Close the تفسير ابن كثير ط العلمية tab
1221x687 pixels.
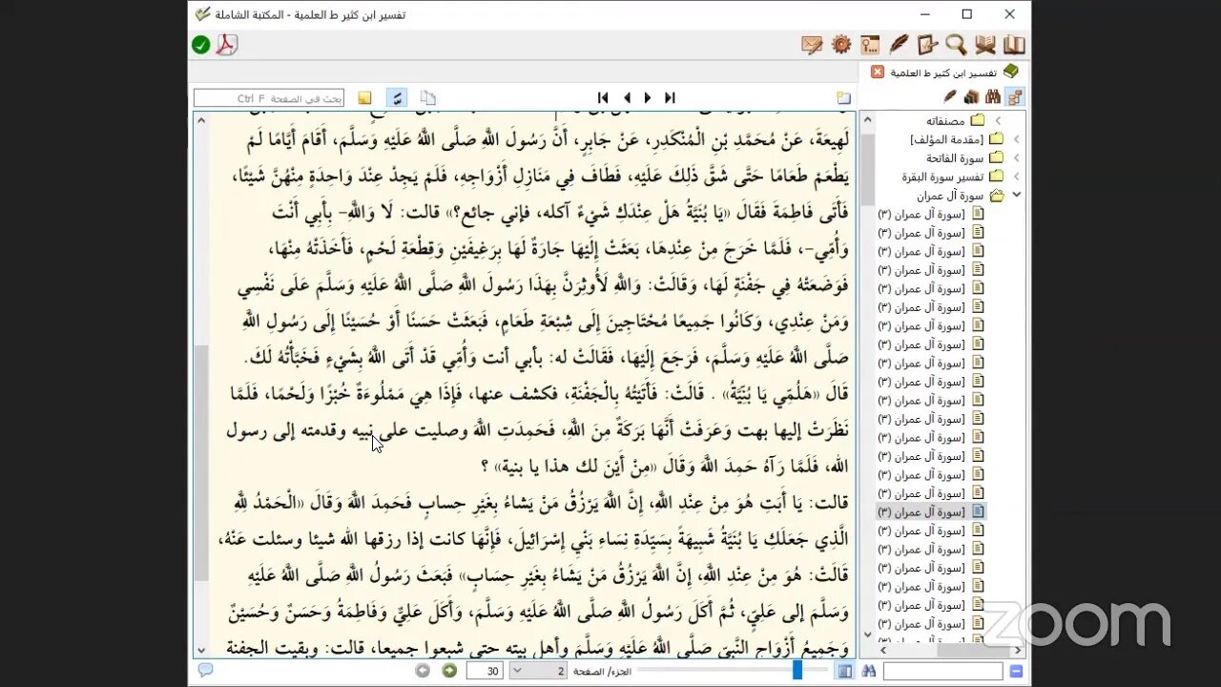[x=878, y=72]
